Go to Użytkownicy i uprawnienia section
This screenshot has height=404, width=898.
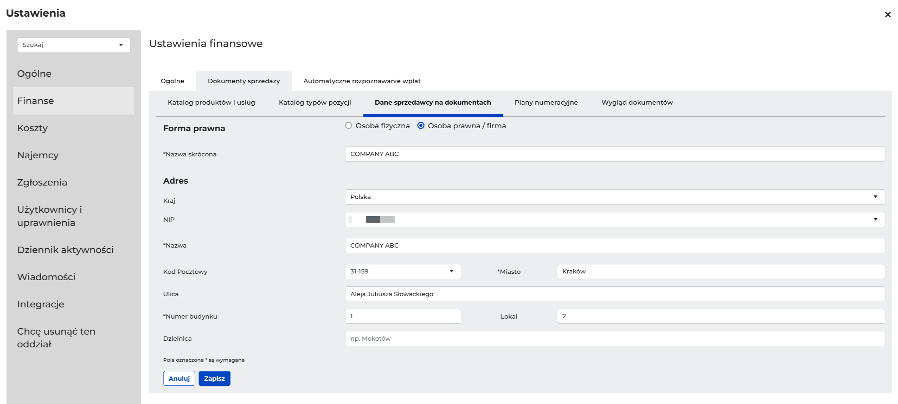pos(50,216)
